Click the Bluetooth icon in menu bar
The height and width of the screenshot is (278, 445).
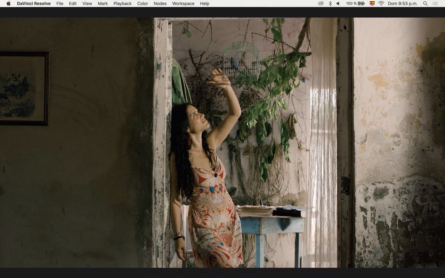(x=330, y=3)
